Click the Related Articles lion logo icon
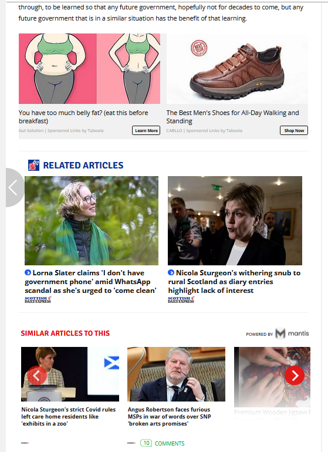Screen dimensions: 328x452 click(x=33, y=165)
